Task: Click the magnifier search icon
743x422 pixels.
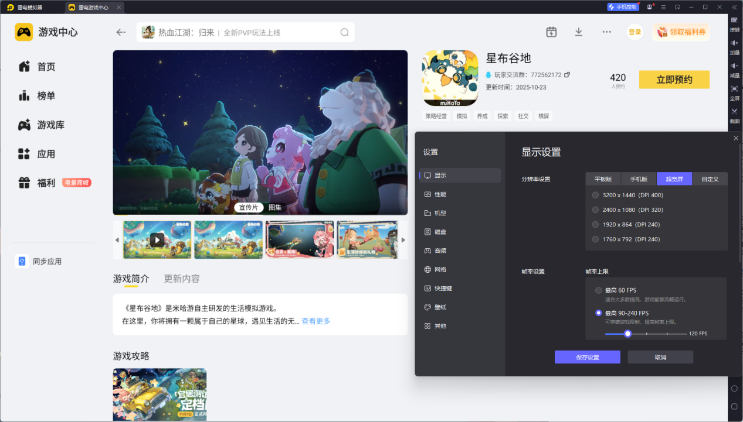Action: click(345, 32)
